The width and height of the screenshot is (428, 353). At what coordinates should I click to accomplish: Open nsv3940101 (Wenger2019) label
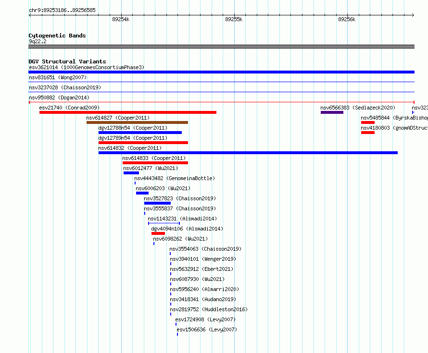click(x=203, y=259)
